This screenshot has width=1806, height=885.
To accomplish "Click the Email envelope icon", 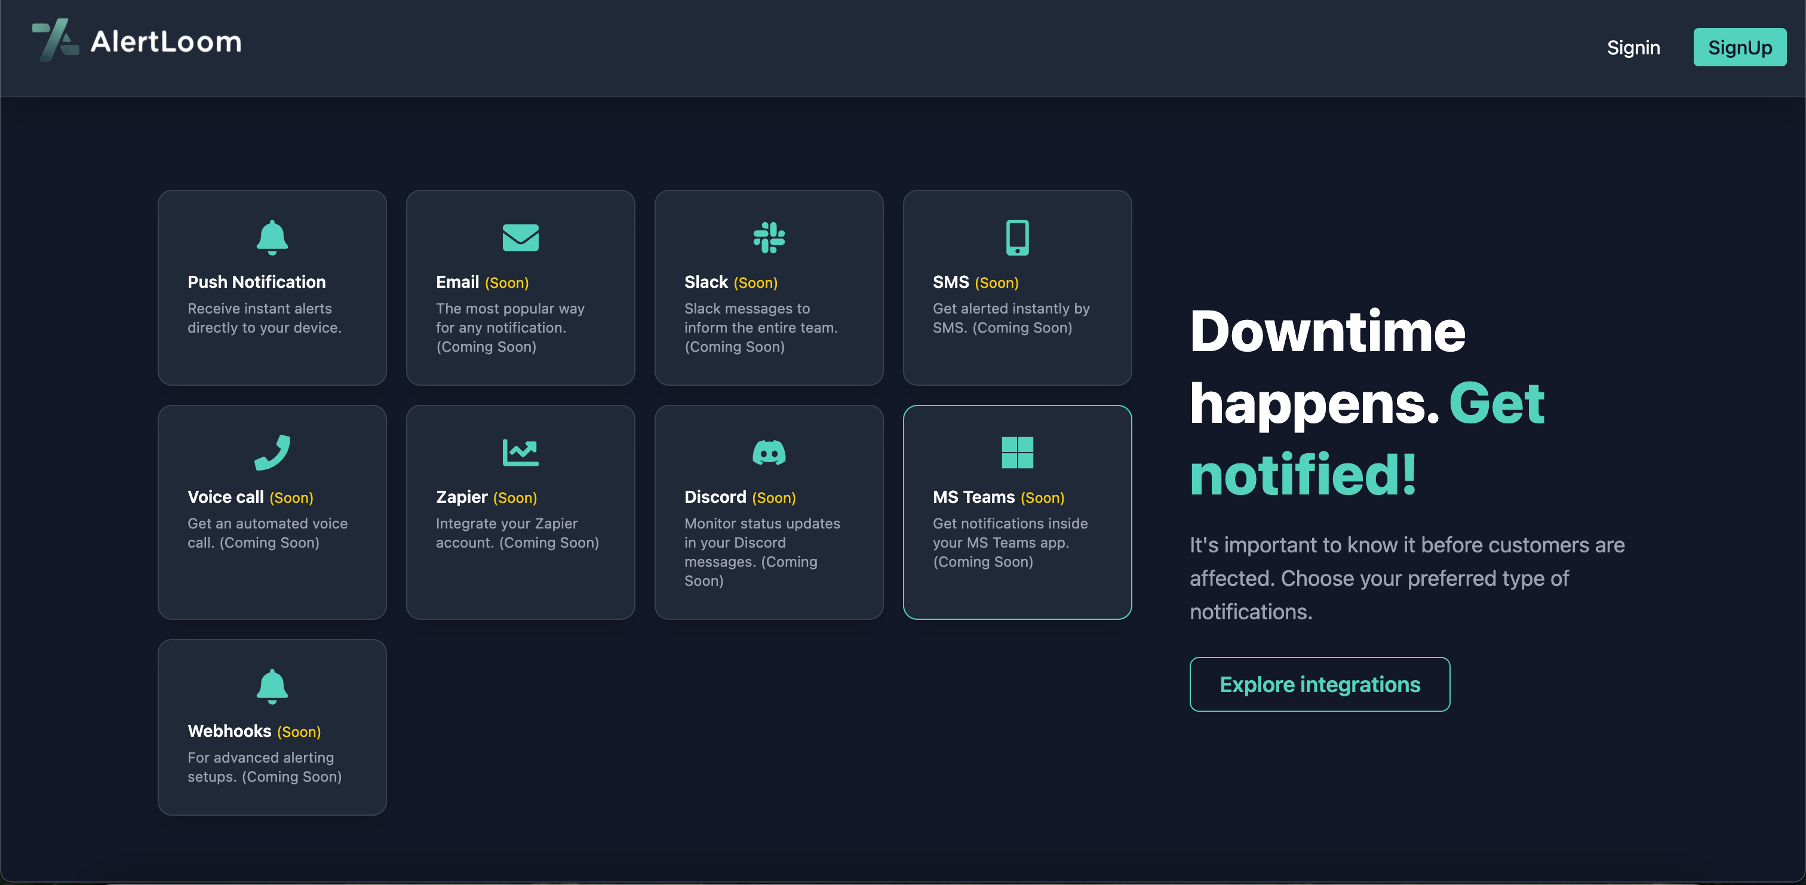I will [520, 238].
